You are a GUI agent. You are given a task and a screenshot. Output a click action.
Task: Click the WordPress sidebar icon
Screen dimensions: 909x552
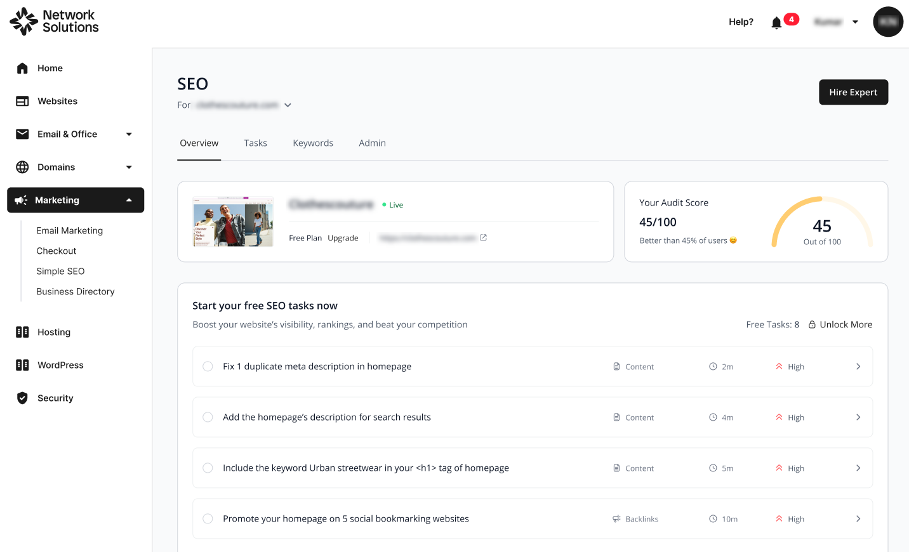(22, 365)
